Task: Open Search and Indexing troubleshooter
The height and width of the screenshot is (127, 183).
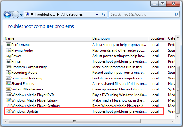Action: coord(27,78)
